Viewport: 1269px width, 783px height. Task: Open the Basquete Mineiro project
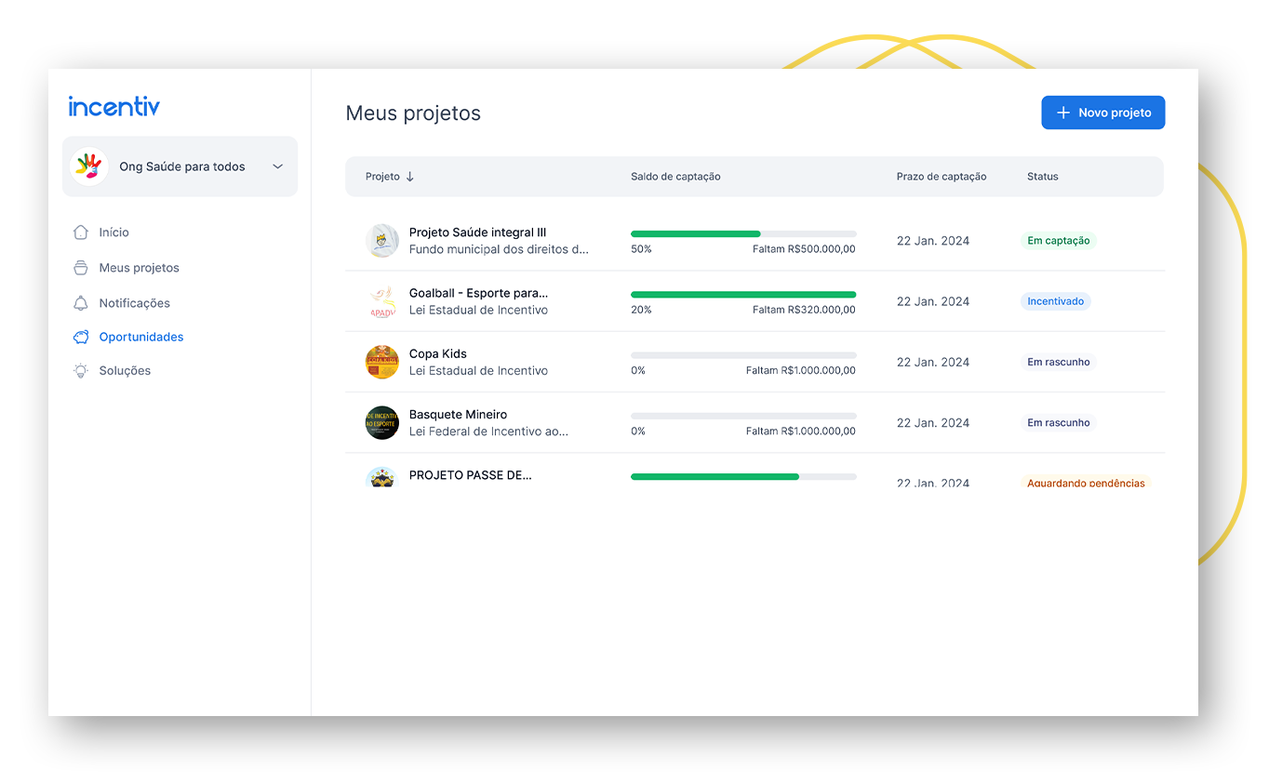458,414
